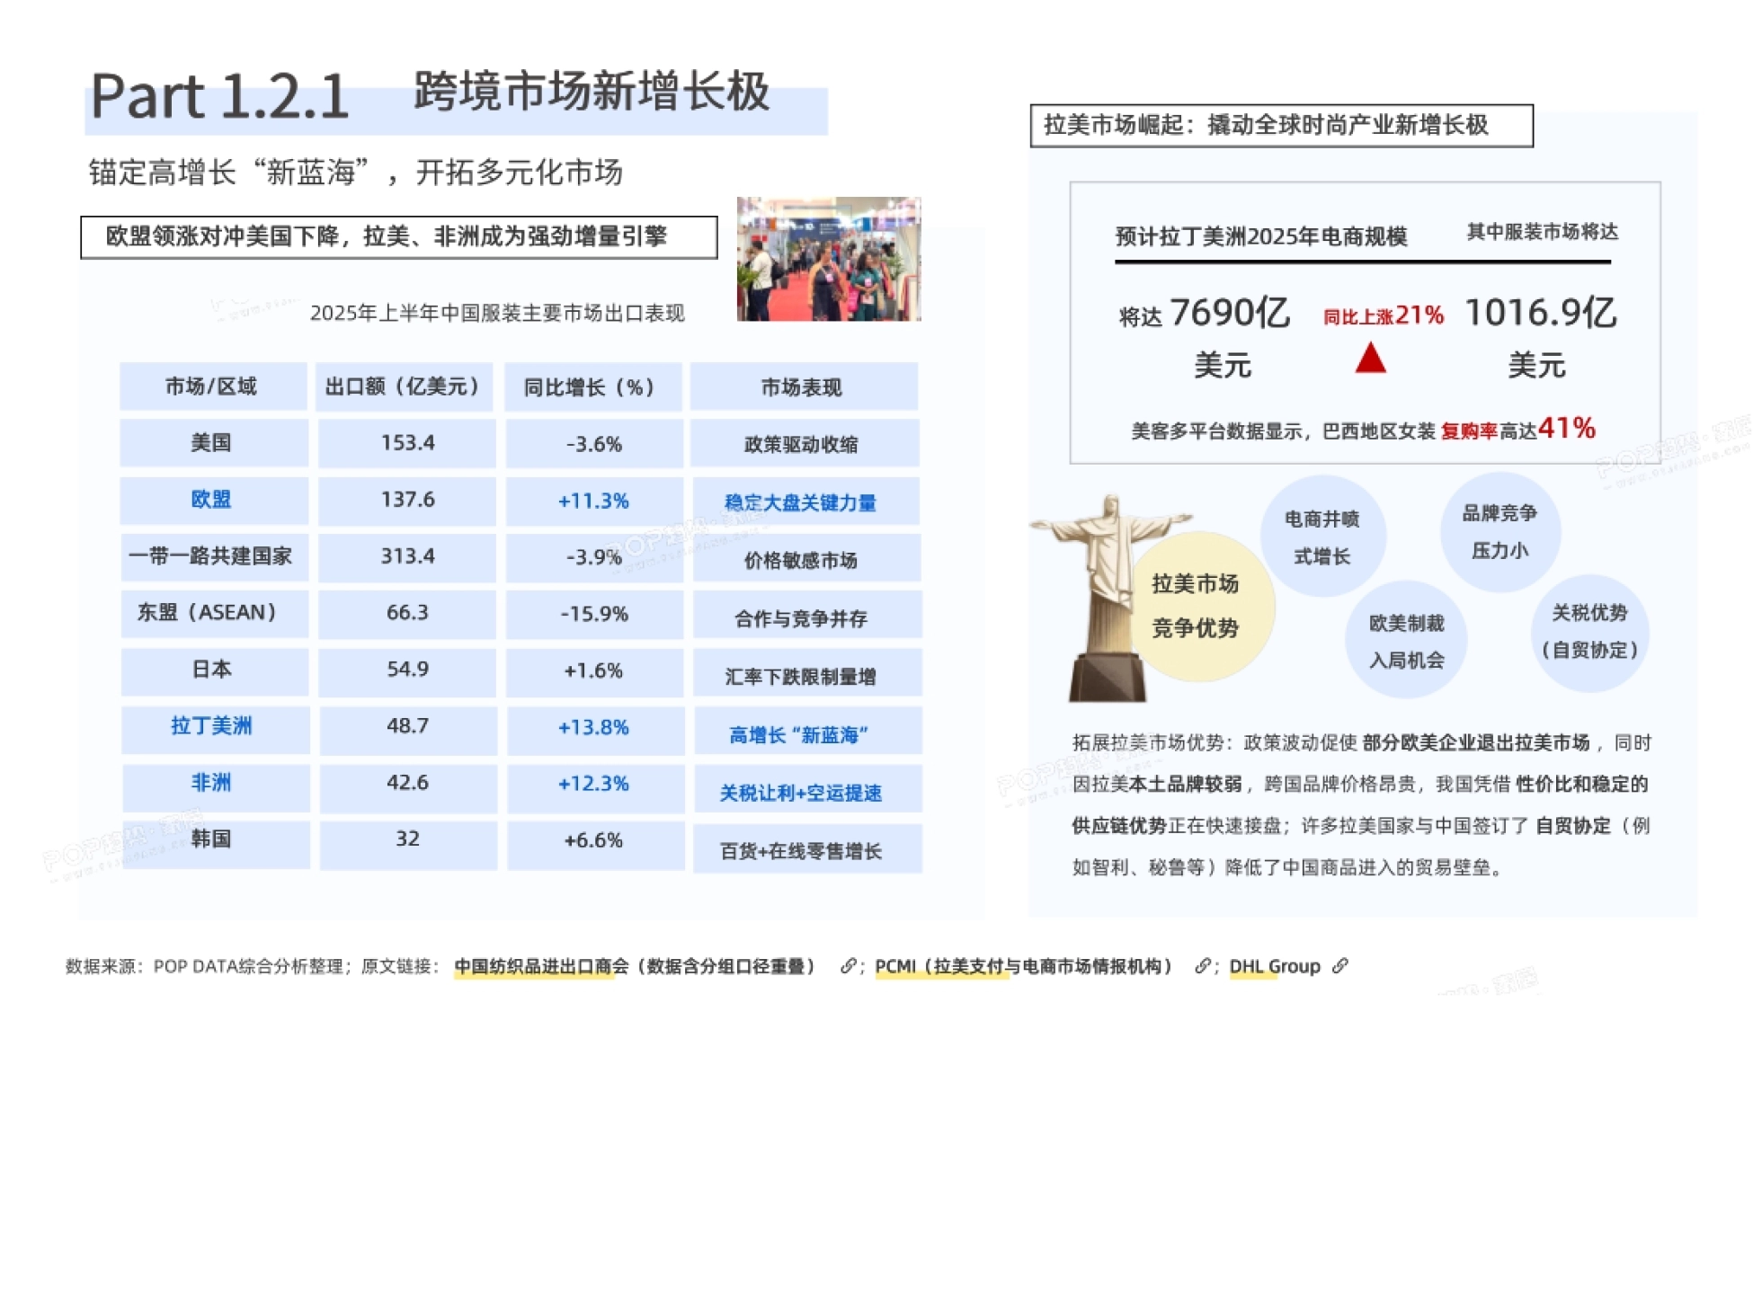1753x1296 pixels.
Task: Click the 关税优势（自贸协定）bubble
Action: click(1589, 632)
